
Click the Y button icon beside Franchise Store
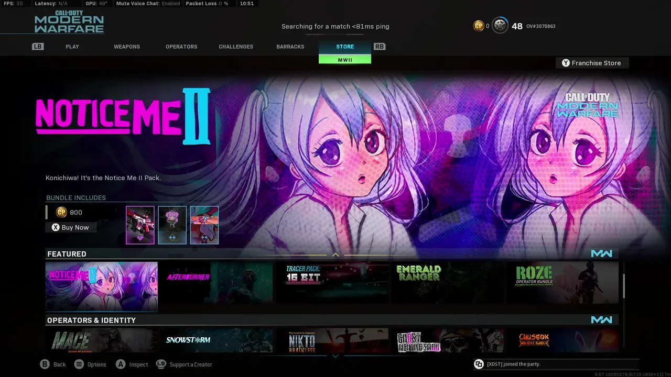point(566,63)
